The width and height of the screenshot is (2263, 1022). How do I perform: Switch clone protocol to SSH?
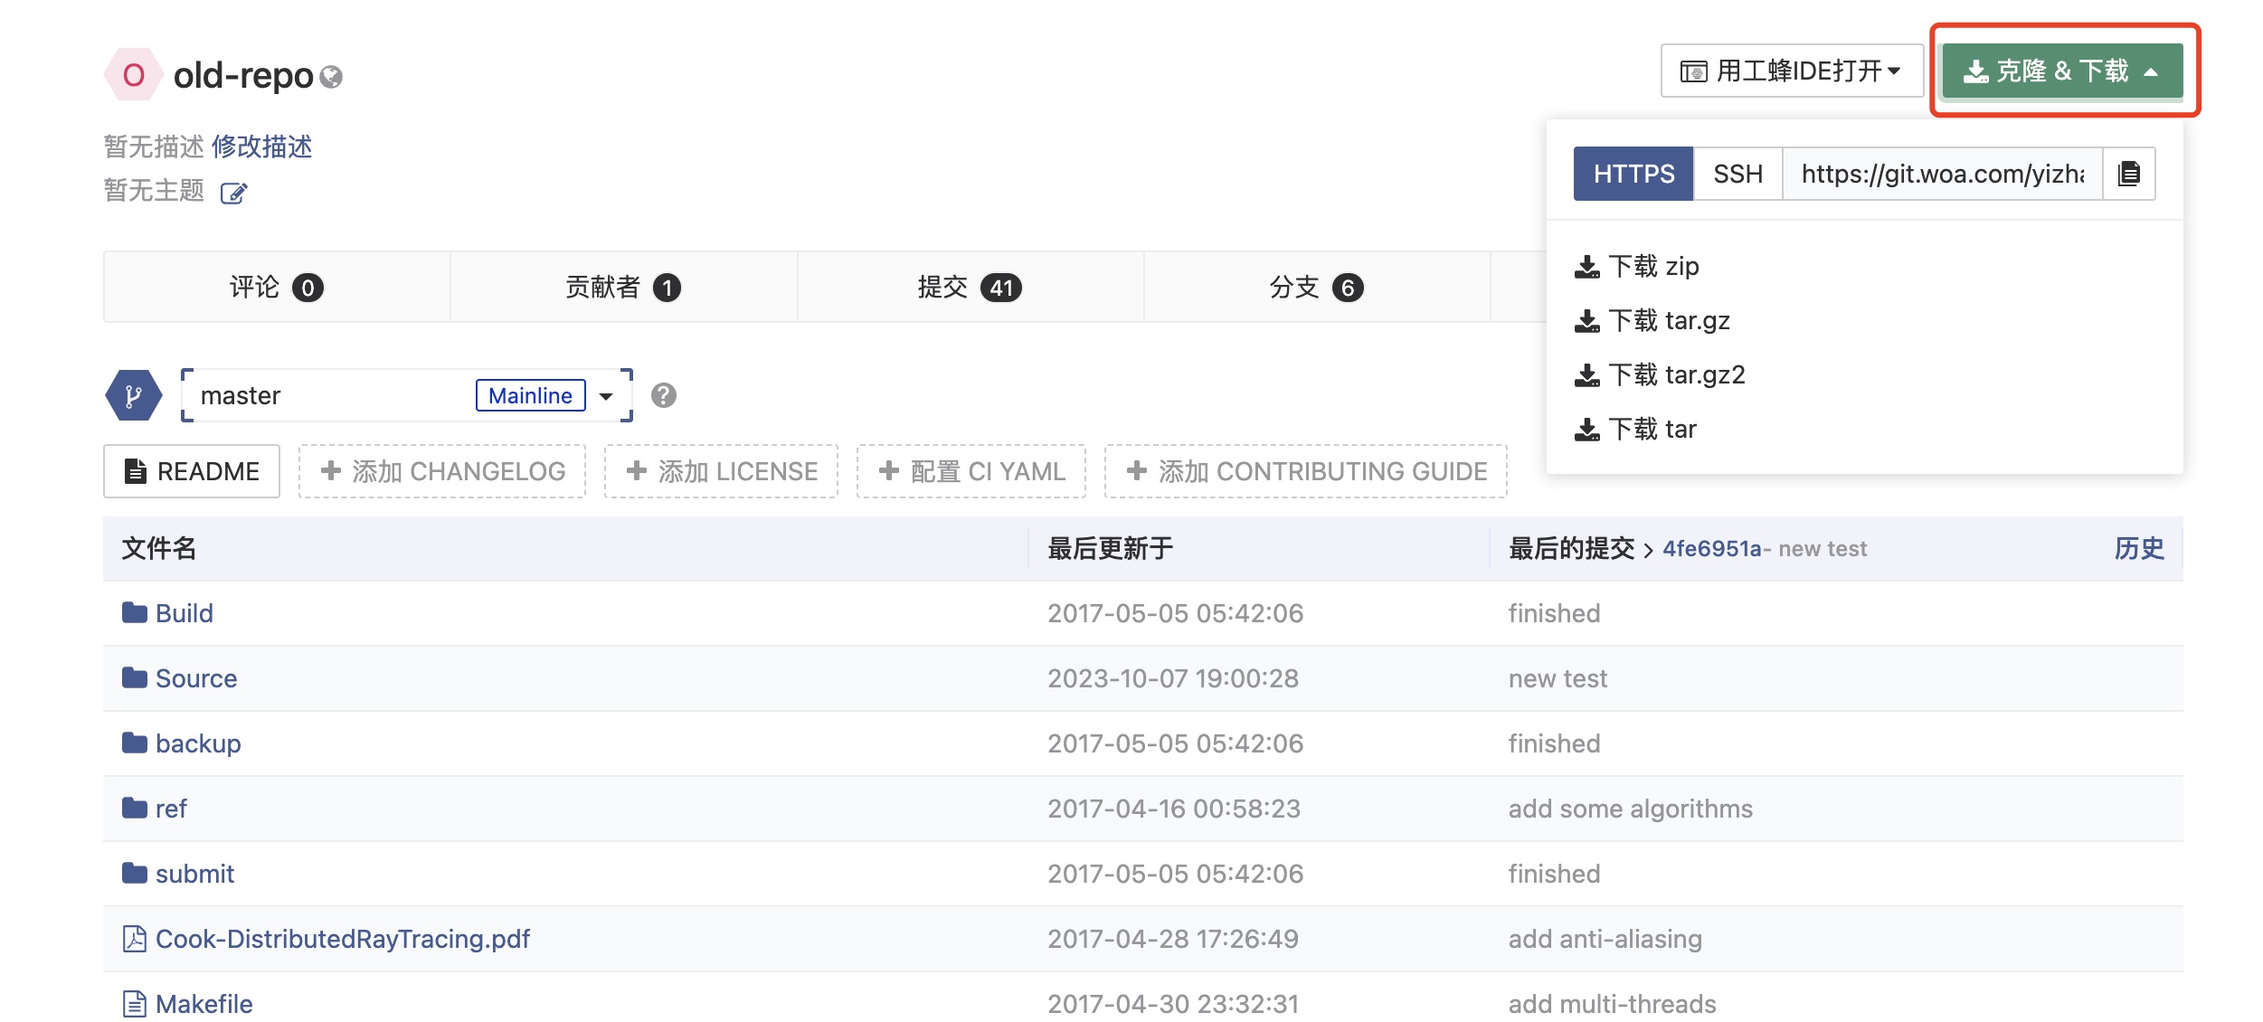pyautogui.click(x=1737, y=174)
